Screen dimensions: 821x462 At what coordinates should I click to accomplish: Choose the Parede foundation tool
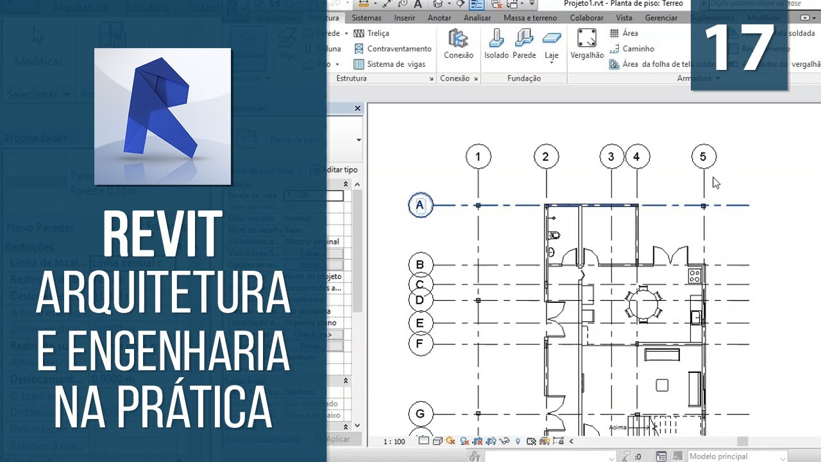[x=524, y=44]
